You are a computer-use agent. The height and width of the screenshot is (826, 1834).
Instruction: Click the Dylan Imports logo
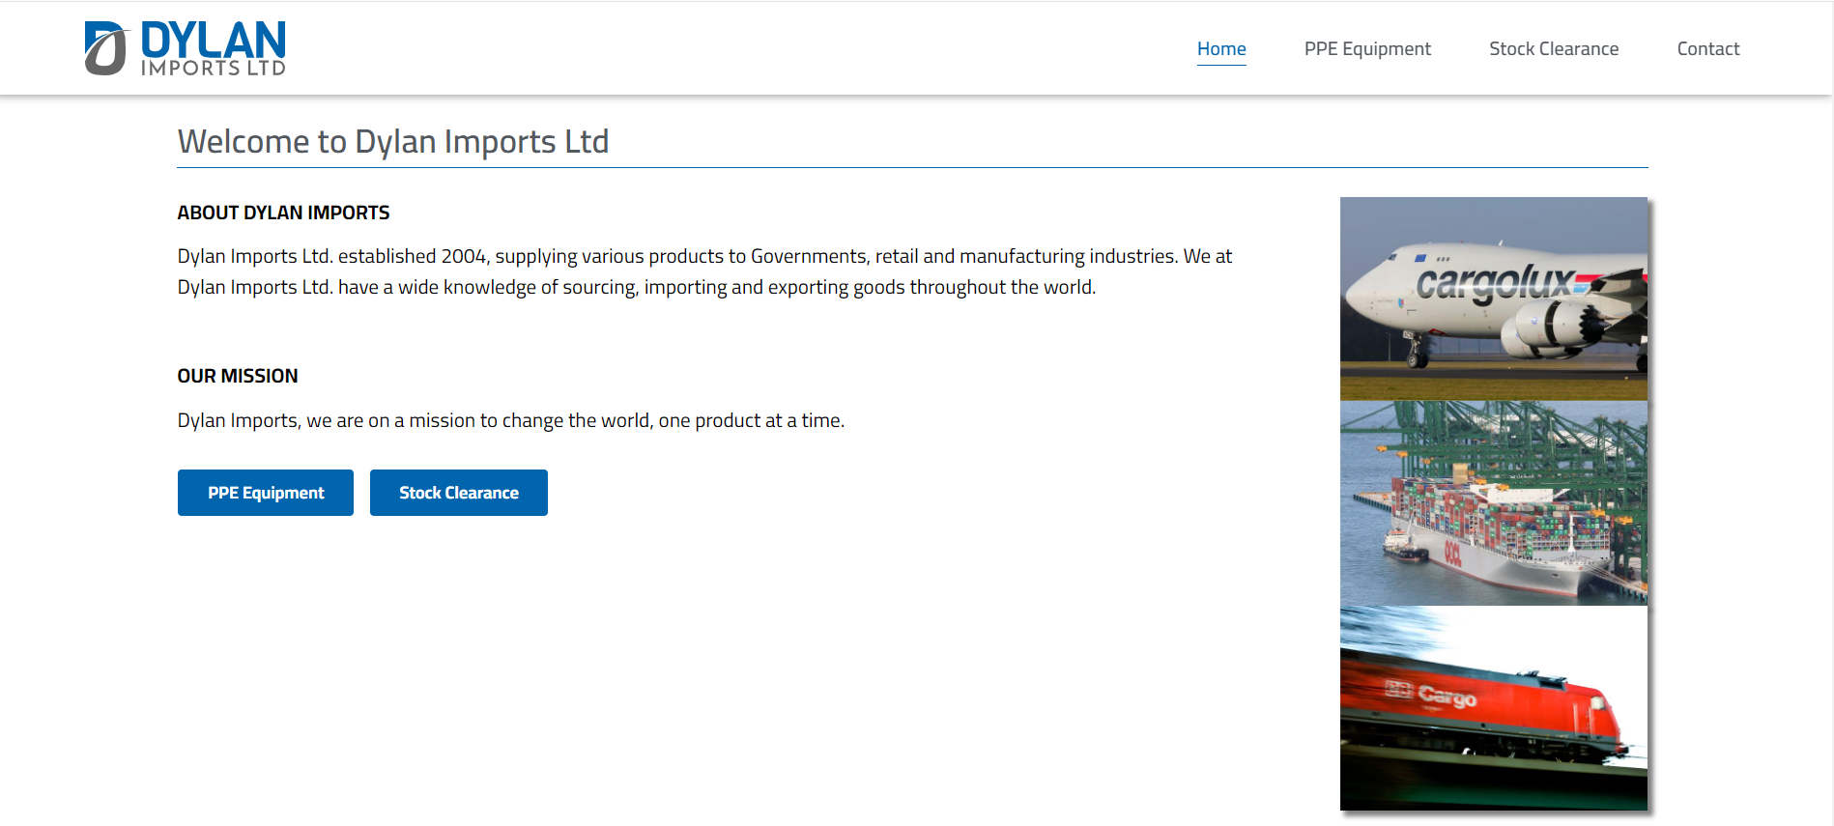(185, 47)
